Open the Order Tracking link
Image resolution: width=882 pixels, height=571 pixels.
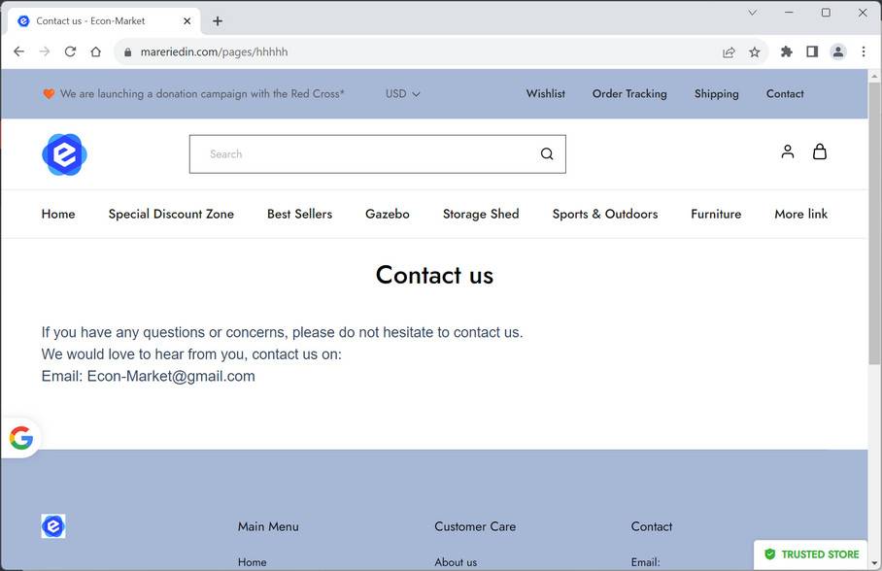point(628,93)
